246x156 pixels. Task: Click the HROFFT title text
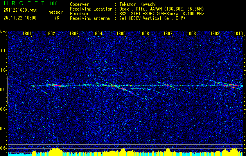(24, 3)
